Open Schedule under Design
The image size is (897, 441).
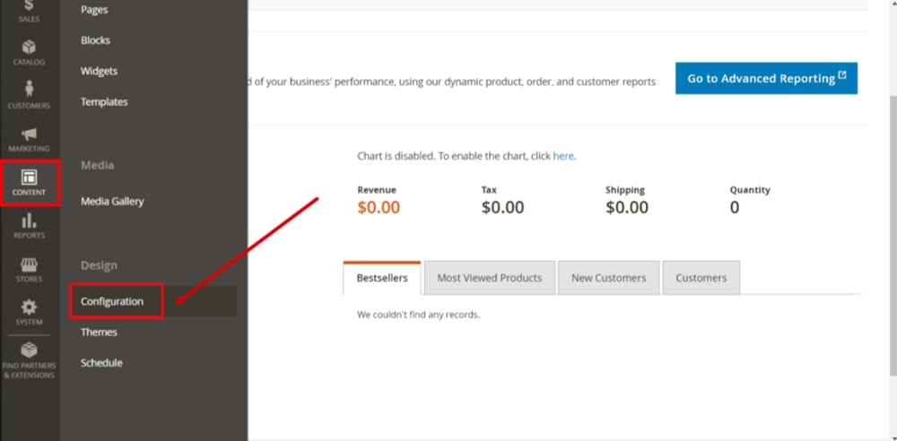point(101,363)
